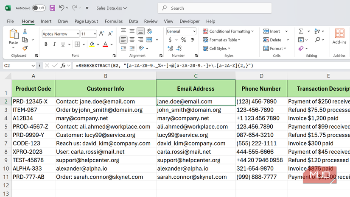Click the Format cells button
Screen dimensions: 350x197
point(274,48)
